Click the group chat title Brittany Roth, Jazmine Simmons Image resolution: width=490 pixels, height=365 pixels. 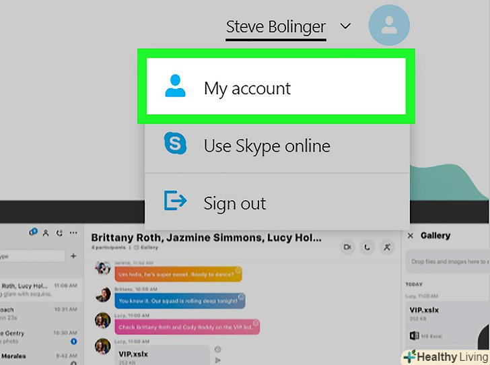point(206,238)
